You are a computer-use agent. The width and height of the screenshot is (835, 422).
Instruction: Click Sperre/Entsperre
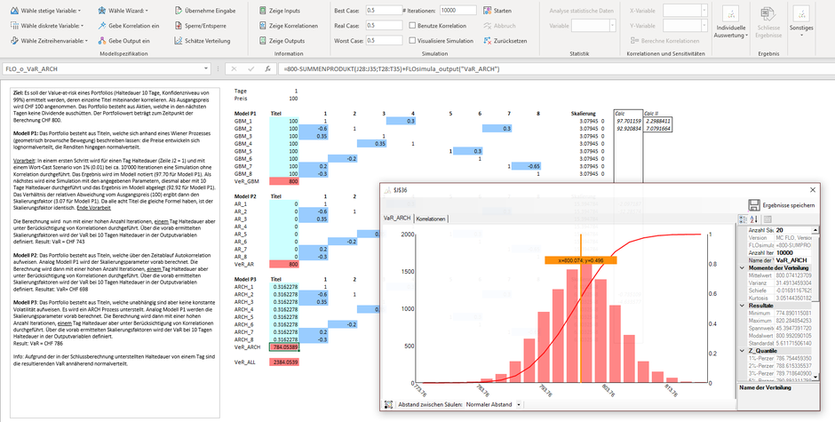tap(200, 26)
